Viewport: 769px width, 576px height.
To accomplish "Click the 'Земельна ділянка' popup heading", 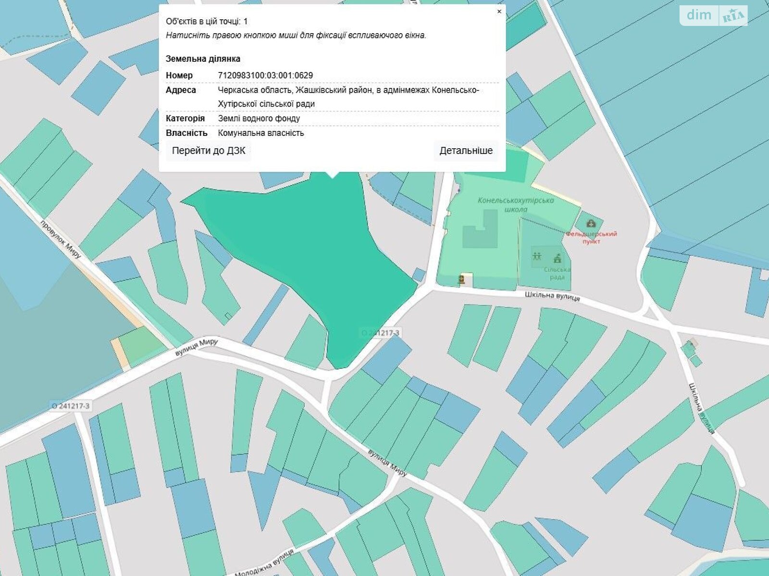I will [x=203, y=59].
